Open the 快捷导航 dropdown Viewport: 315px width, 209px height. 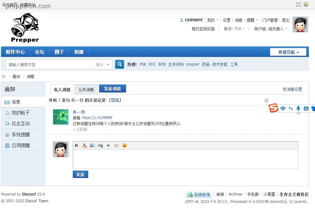pyautogui.click(x=288, y=52)
